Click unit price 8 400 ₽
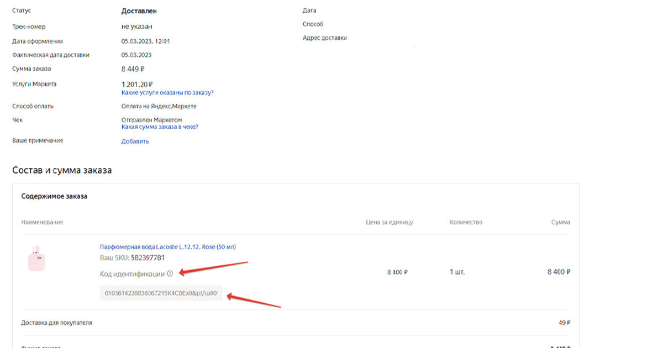Viewport: 663px width, 348px height. pos(398,272)
